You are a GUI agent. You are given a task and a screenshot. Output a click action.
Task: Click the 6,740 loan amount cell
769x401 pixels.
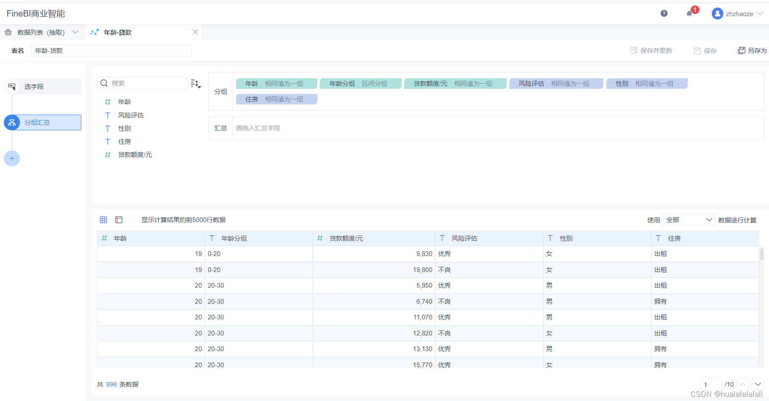374,302
